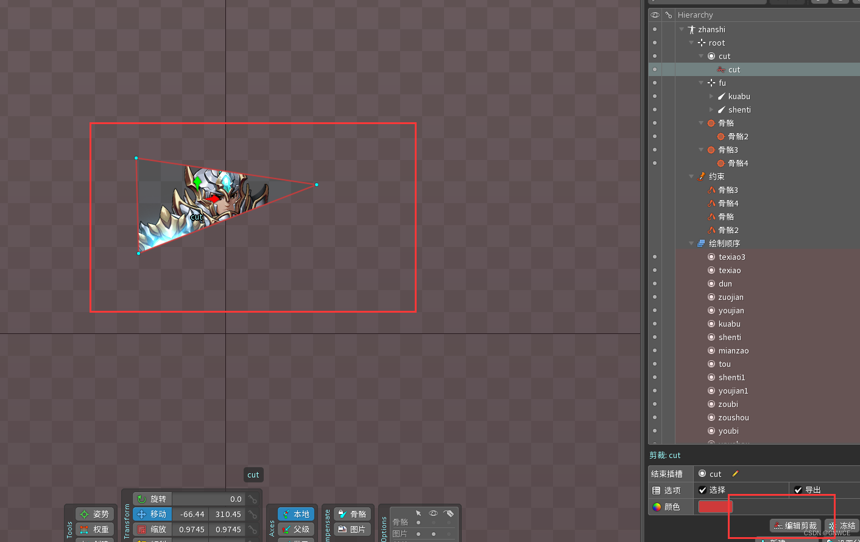This screenshot has height=542, width=860.
Task: Select the Rotate (旋转) transform tool
Action: coord(152,499)
